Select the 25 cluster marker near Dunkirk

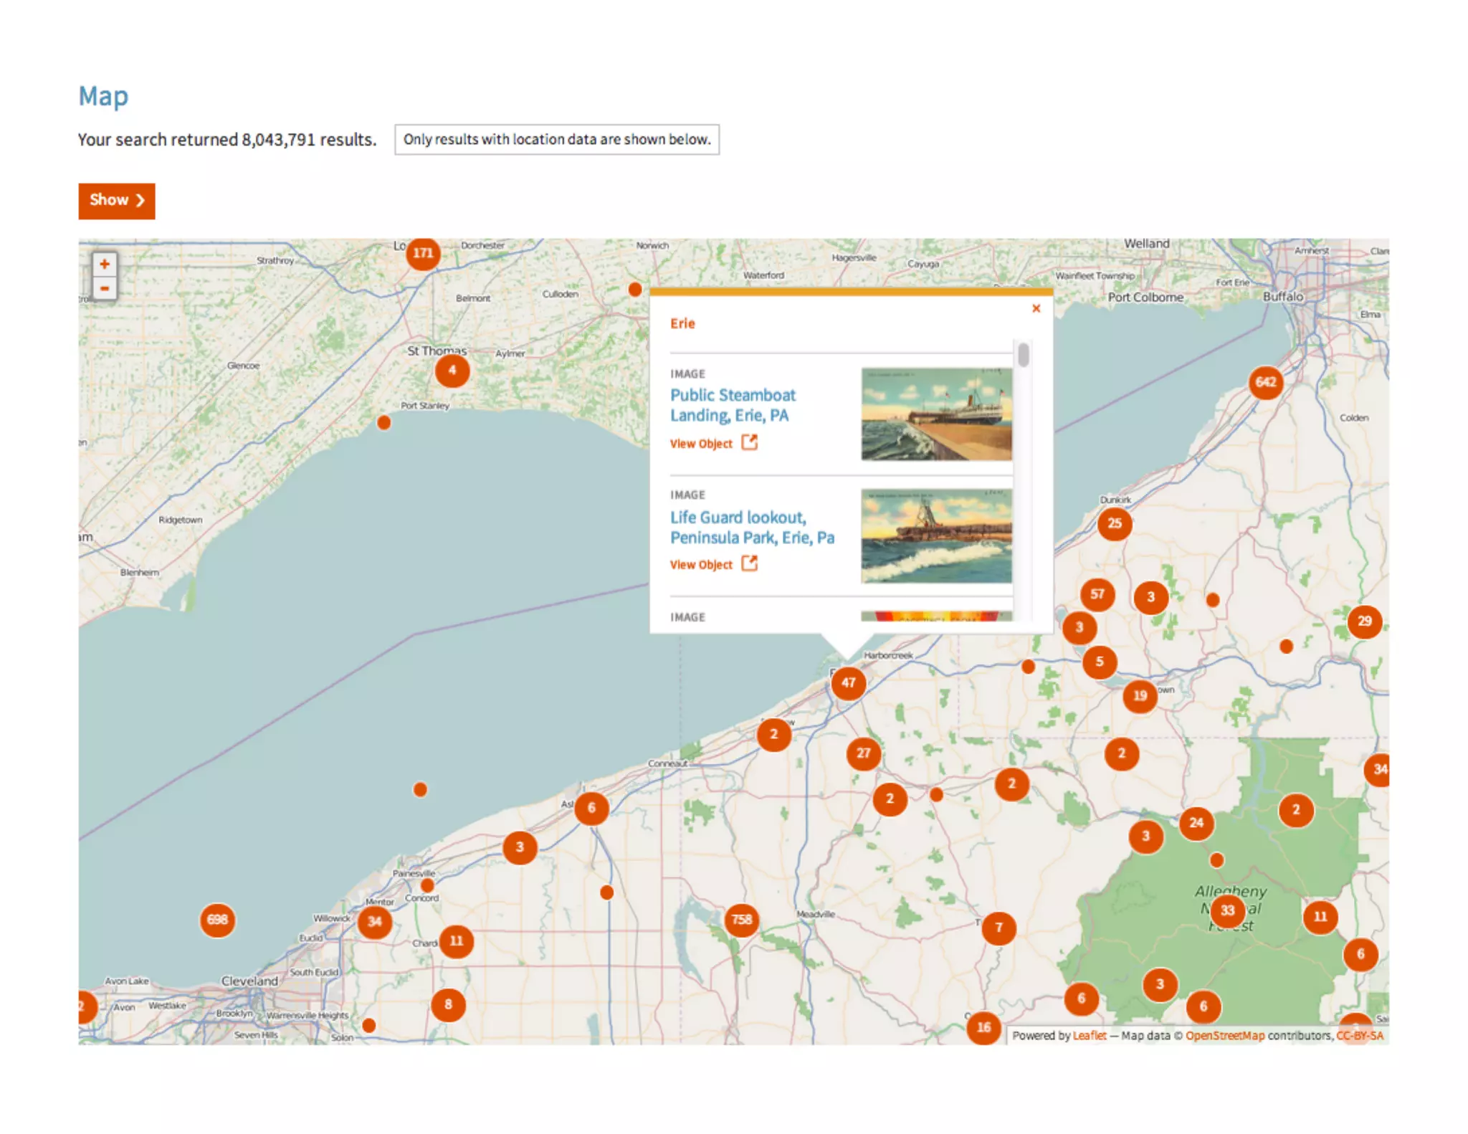pyautogui.click(x=1114, y=523)
